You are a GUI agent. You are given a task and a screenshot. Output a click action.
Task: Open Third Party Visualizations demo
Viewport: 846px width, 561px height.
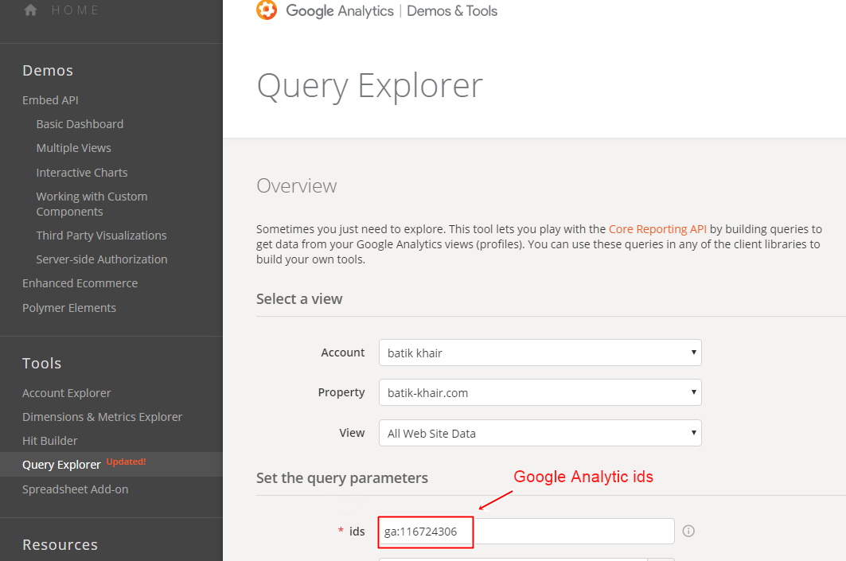pyautogui.click(x=101, y=236)
